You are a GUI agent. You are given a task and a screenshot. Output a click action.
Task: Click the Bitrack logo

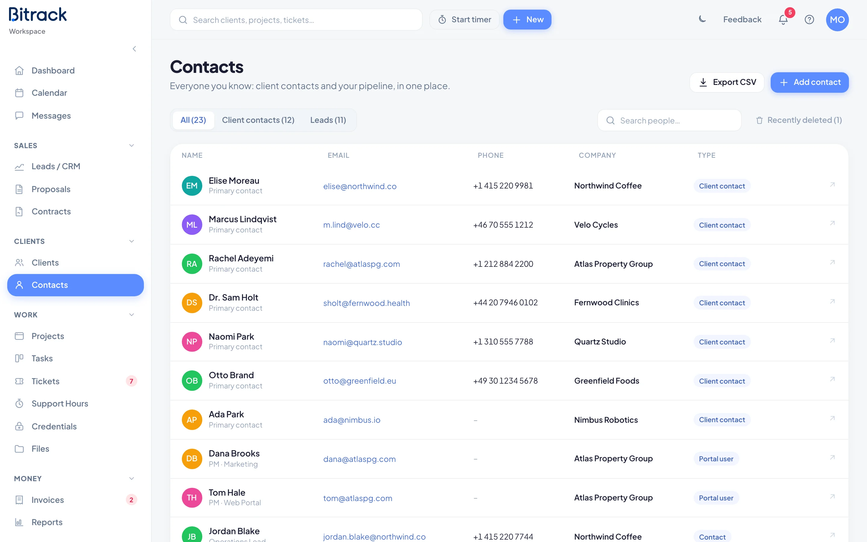(x=38, y=15)
